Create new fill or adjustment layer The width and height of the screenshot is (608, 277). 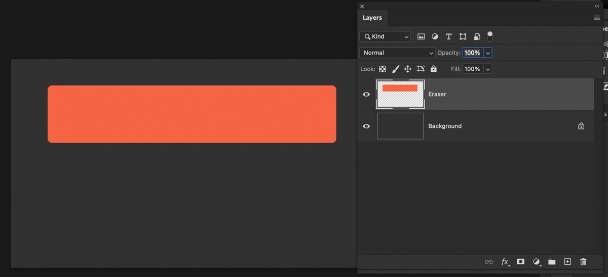(537, 261)
